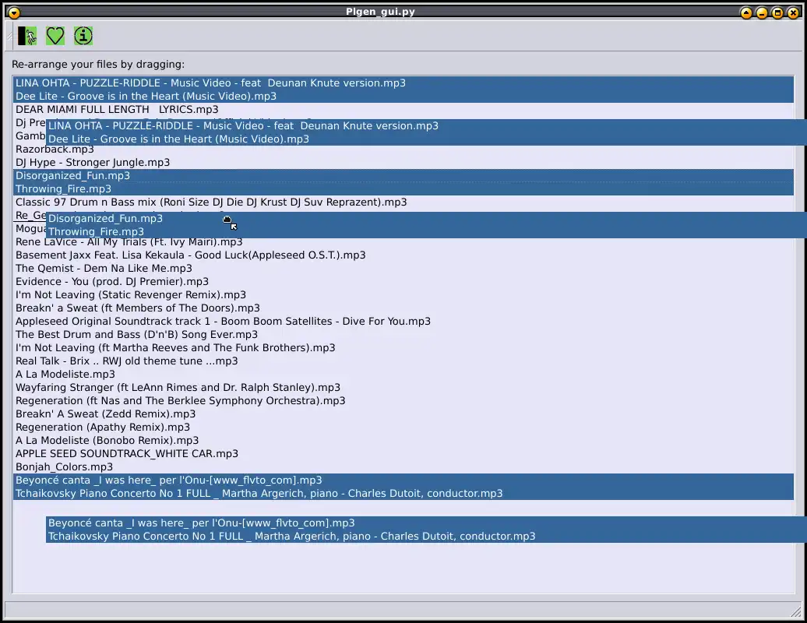Click the exit door toolbar icon
Screen dimensions: 807x623
click(27, 36)
